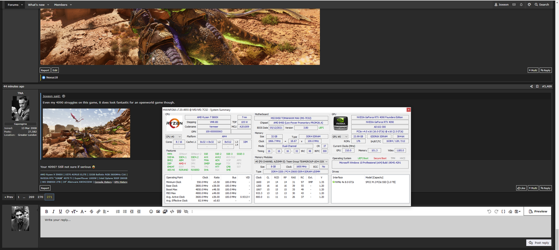
Task: Bookmark post #5,409
Action: [x=537, y=86]
